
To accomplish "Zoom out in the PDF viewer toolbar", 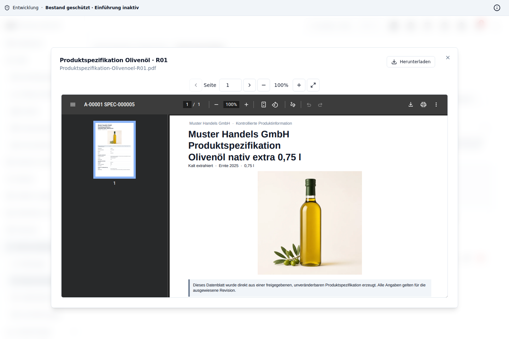I will [x=216, y=105].
